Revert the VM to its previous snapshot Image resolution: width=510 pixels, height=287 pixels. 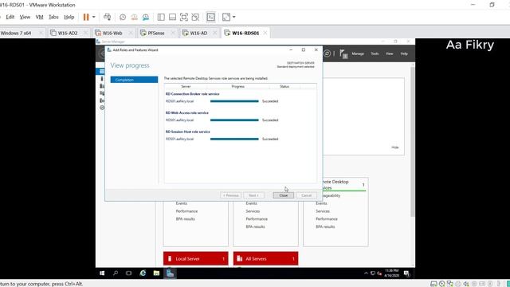click(134, 17)
